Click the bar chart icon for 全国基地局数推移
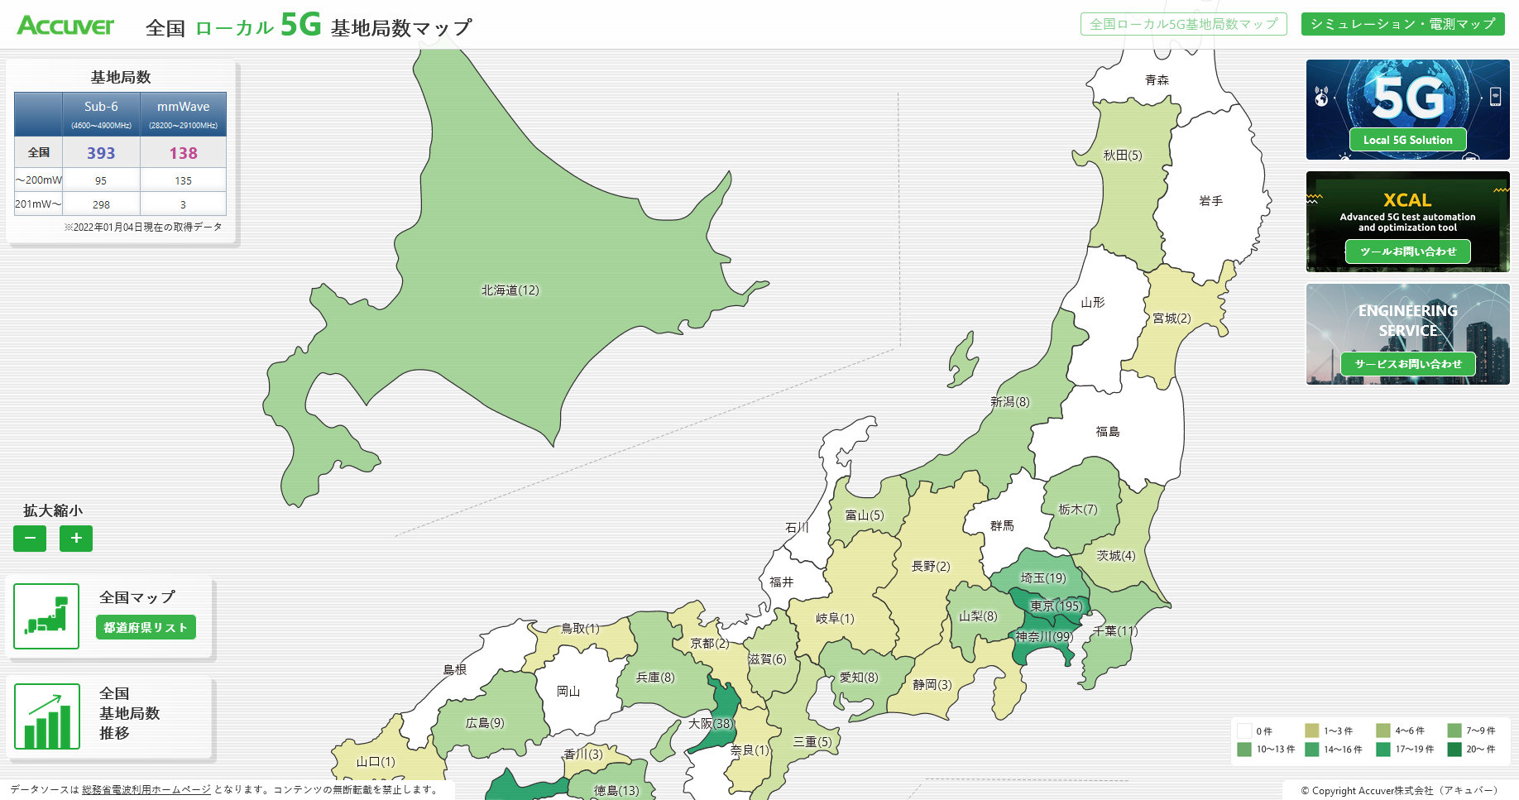 pos(47,716)
